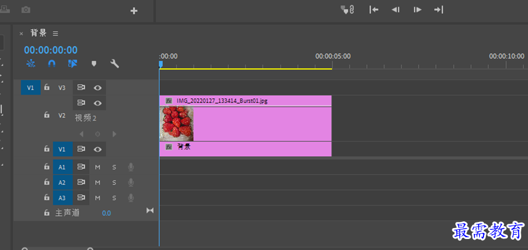Lock audio track A3
Viewport: 528px width, 250px height.
47,198
